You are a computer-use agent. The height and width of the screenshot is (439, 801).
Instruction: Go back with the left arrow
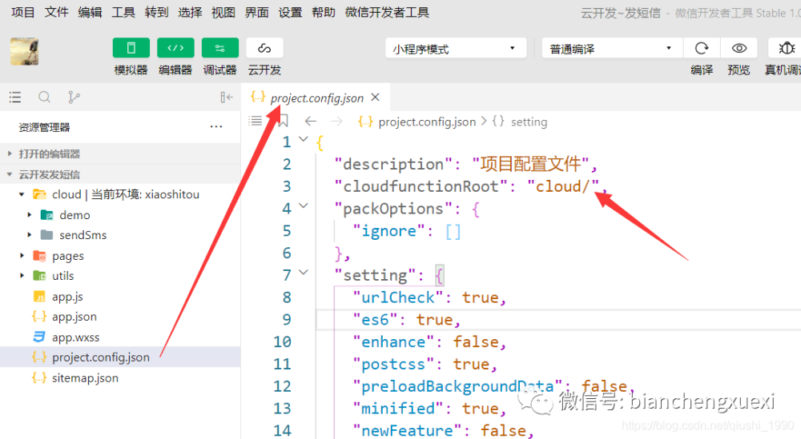[311, 121]
